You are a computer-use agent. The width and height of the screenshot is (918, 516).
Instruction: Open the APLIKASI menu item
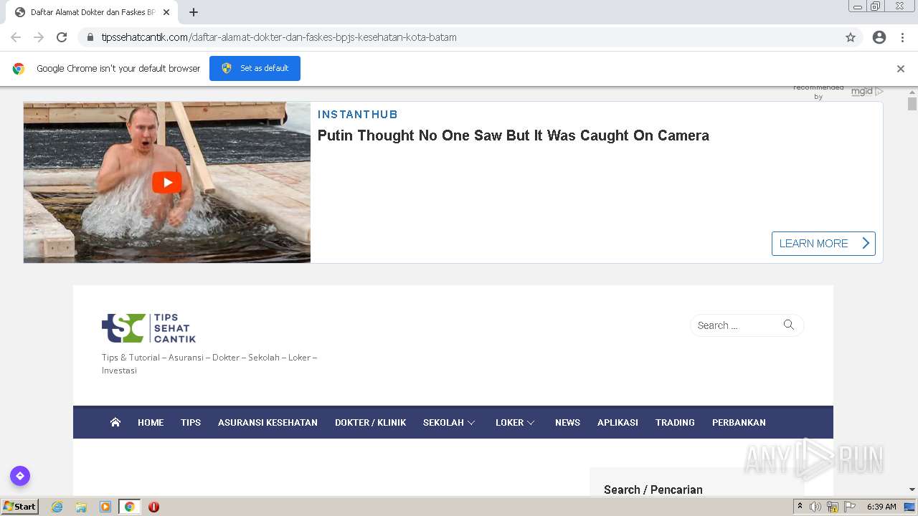coord(617,423)
